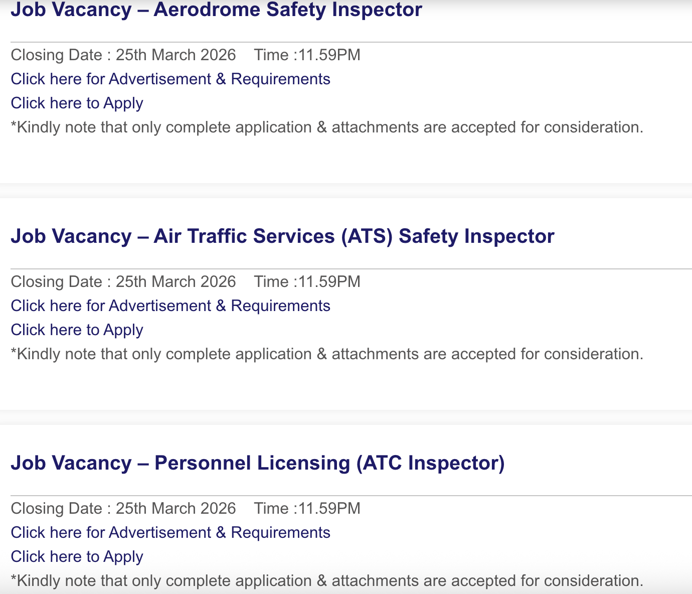Click the Time 11.59PM text in Aerodrome listing
The width and height of the screenshot is (692, 594).
pyautogui.click(x=307, y=55)
